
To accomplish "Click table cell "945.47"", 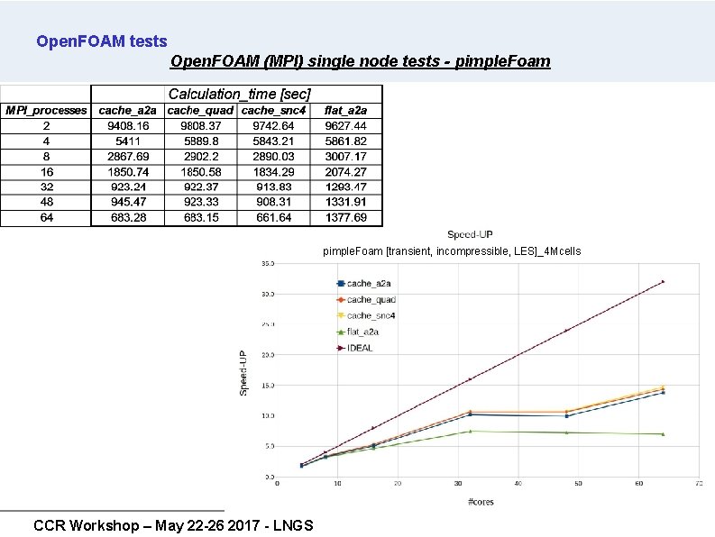I will (x=128, y=202).
